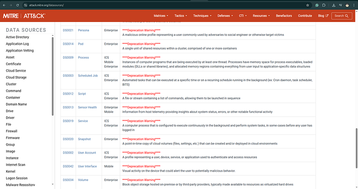This screenshot has height=189, width=358.
Task: Select Command in sidebar list
Action: click(13, 91)
